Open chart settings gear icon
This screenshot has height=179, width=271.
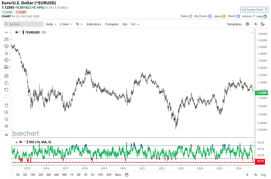tap(248, 24)
